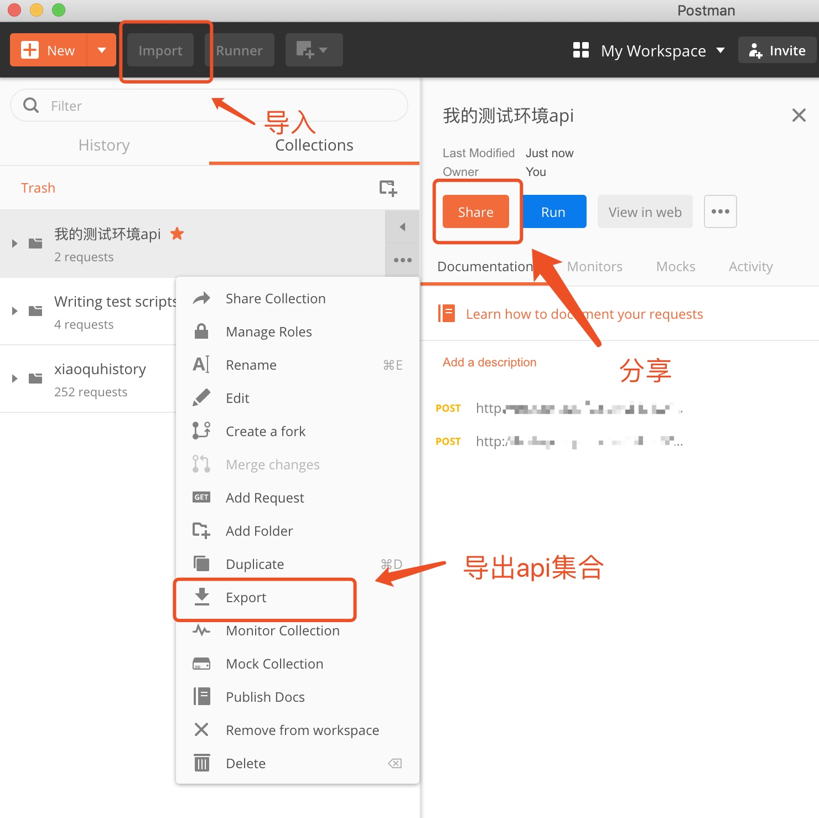Click the Add Folder icon
Screen dimensions: 819x818
[x=201, y=531]
